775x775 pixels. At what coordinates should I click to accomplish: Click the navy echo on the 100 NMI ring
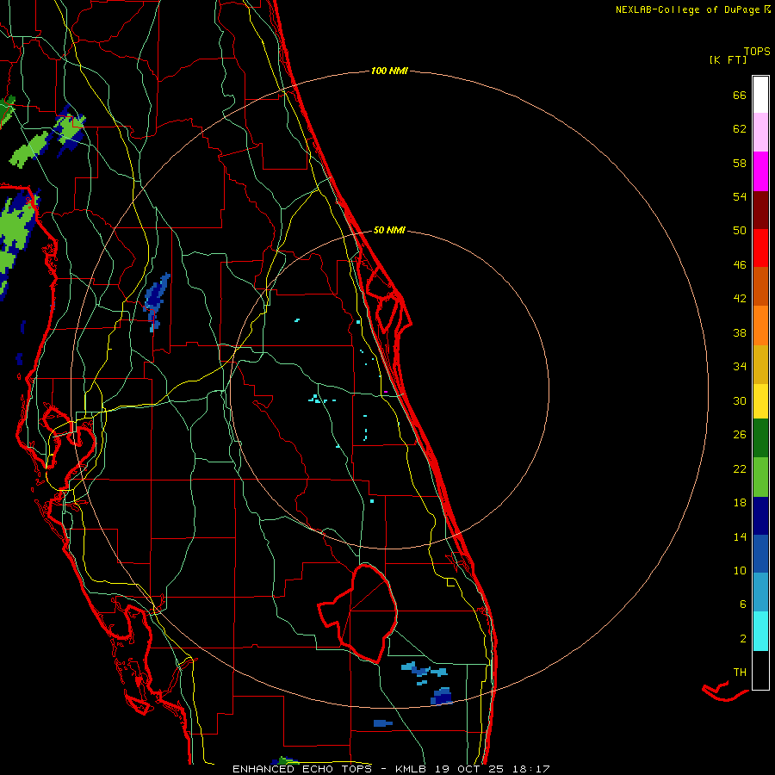[x=442, y=697]
